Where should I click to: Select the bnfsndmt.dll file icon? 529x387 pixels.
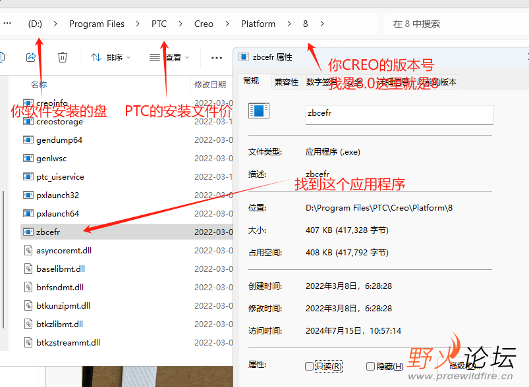pyautogui.click(x=28, y=287)
